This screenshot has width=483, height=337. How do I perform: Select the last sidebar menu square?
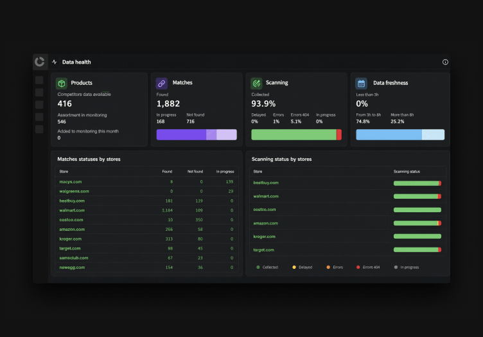[39, 129]
